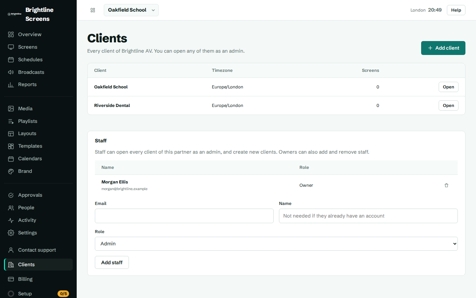The height and width of the screenshot is (298, 476).
Task: Click the Timezone column header
Action: point(222,71)
